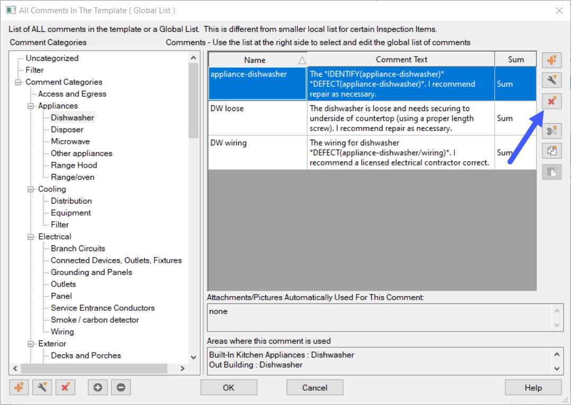Collapse all categories with the circled minus button

121,388
